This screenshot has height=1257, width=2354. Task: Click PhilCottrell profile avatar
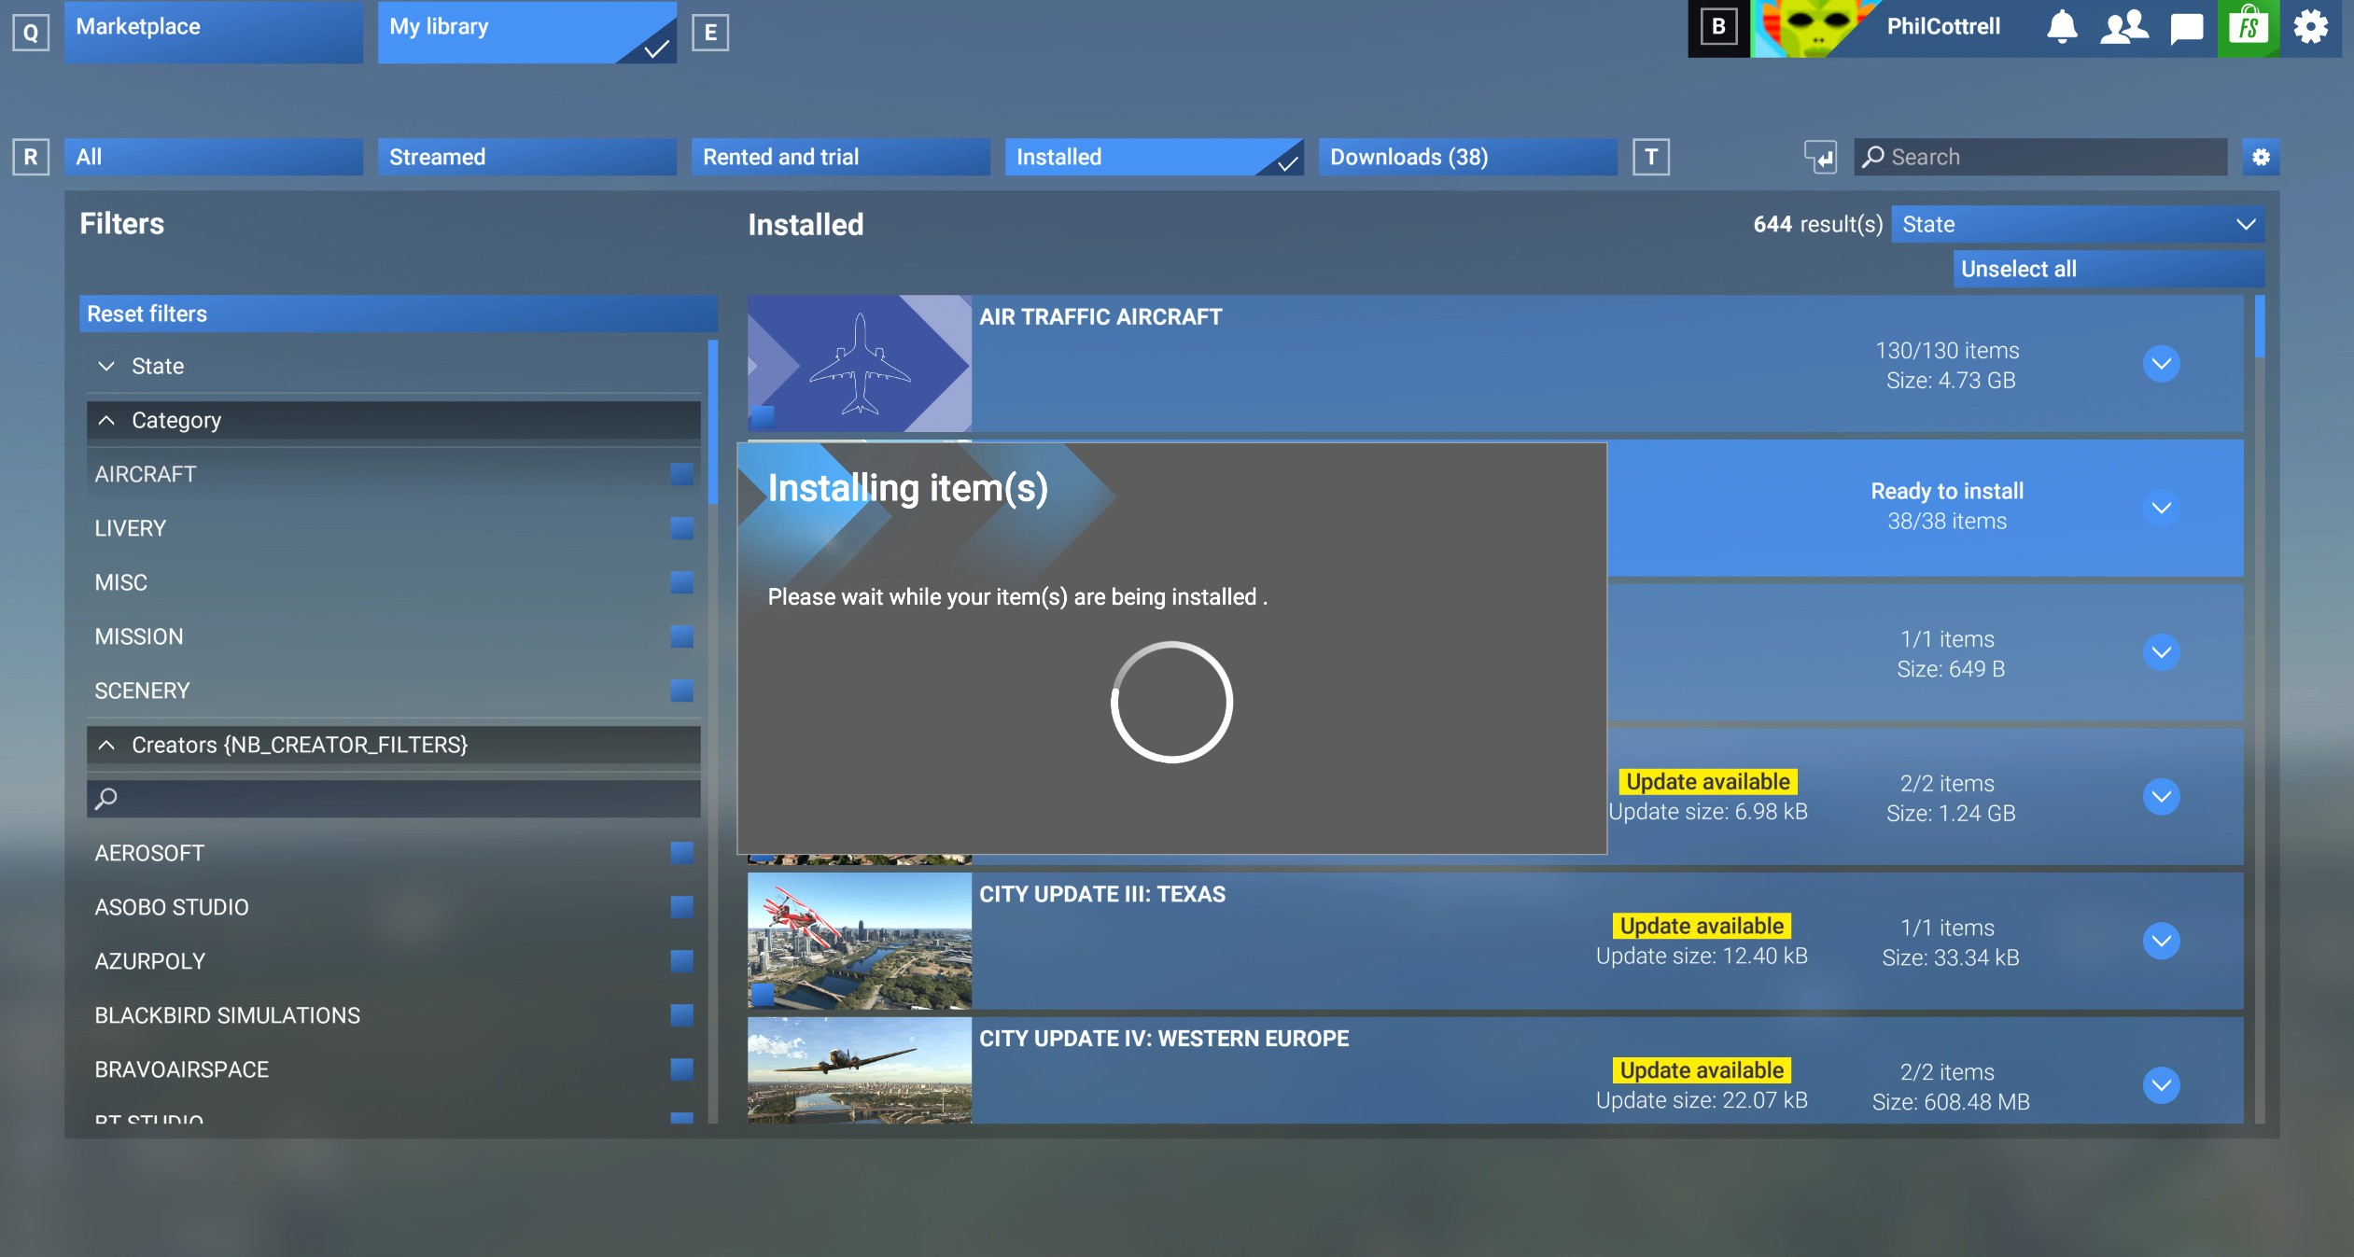coord(1815,28)
